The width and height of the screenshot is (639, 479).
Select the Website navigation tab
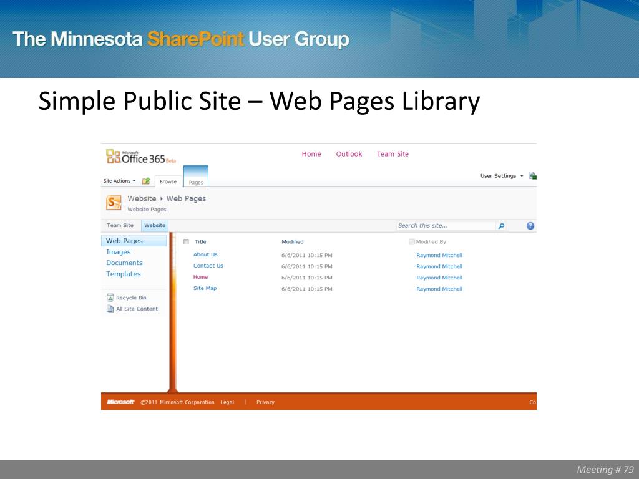(x=155, y=225)
